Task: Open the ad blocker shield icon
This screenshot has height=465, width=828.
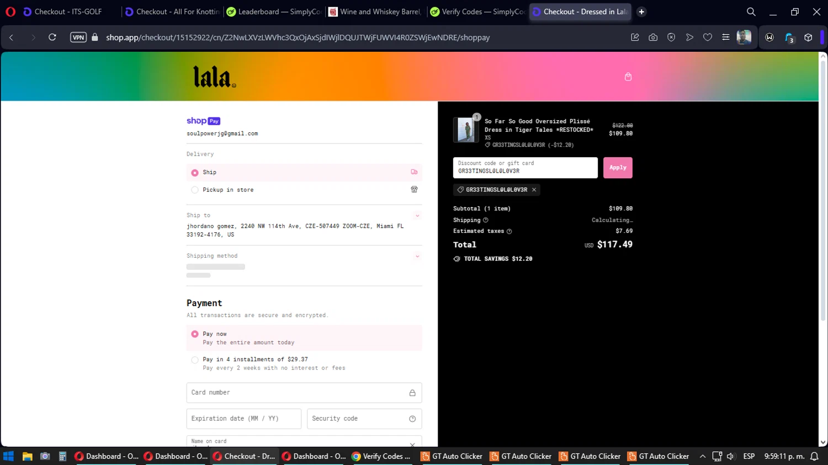Action: coord(671,38)
